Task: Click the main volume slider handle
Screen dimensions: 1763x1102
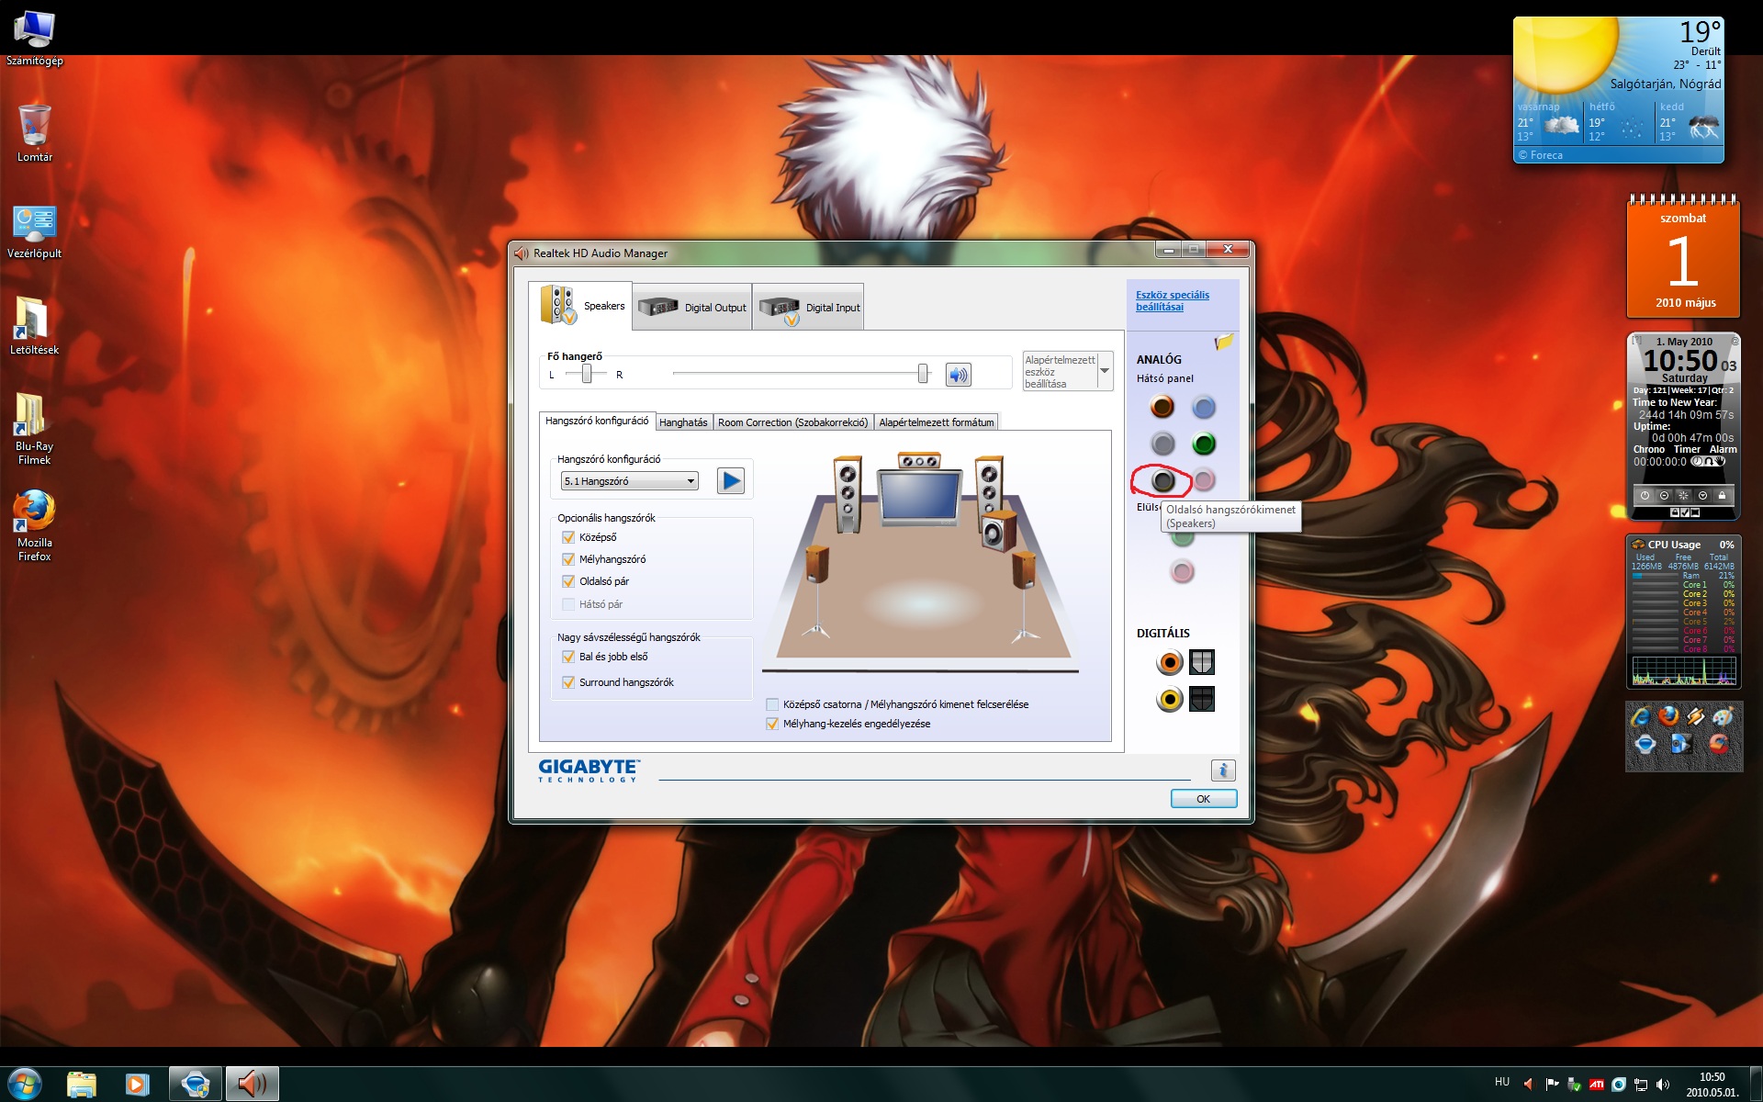Action: pos(923,373)
